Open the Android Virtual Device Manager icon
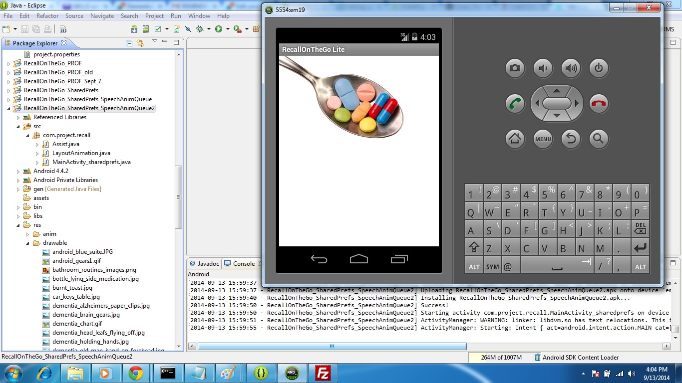The width and height of the screenshot is (682, 383). point(146,29)
